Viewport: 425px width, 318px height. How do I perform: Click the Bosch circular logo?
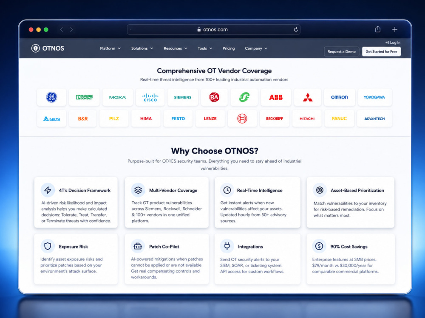tap(242, 118)
